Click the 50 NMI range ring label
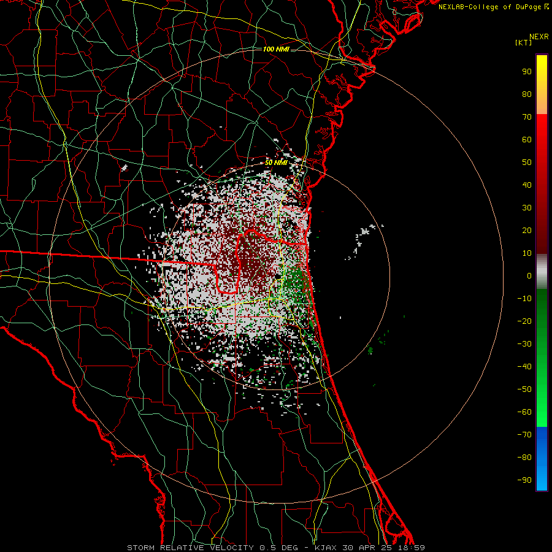Image resolution: width=552 pixels, height=552 pixels. (x=276, y=163)
